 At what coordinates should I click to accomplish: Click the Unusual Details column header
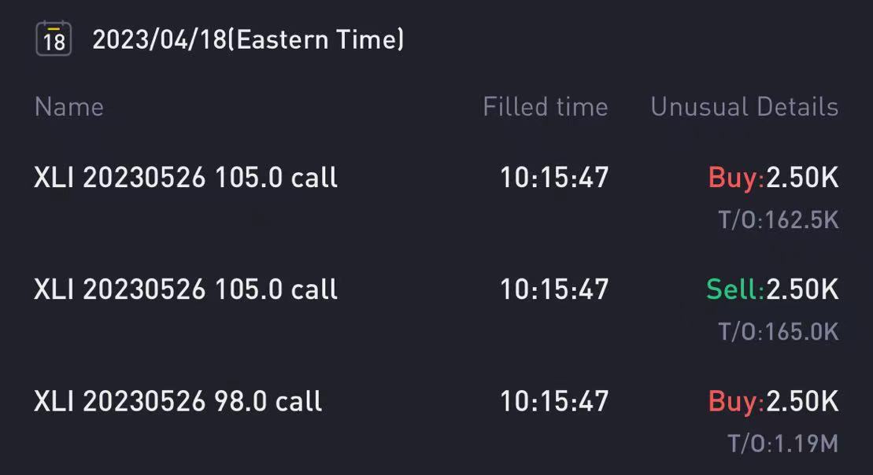pos(745,107)
